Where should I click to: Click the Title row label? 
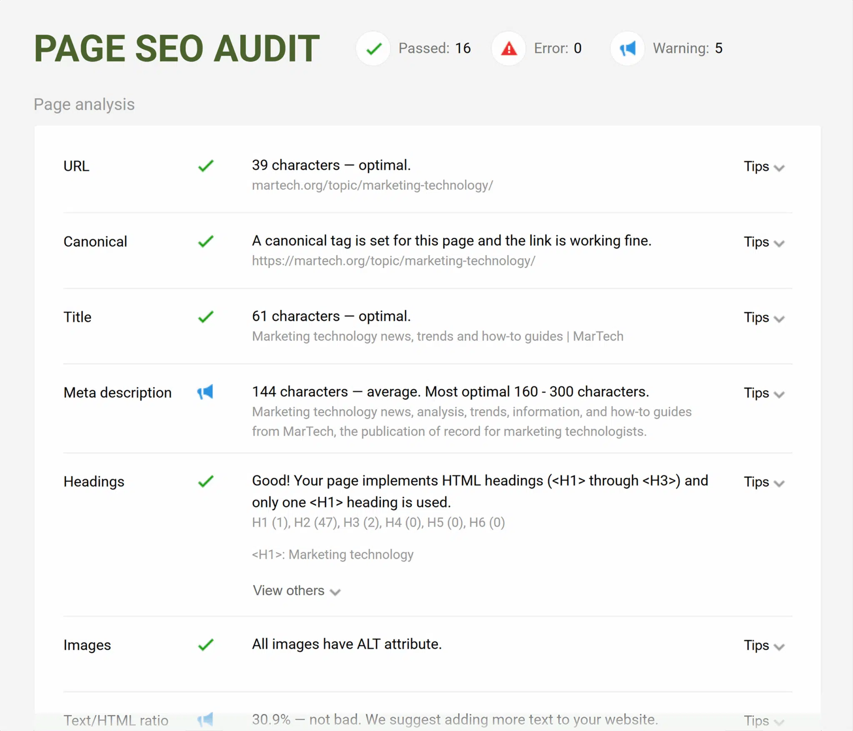(77, 317)
